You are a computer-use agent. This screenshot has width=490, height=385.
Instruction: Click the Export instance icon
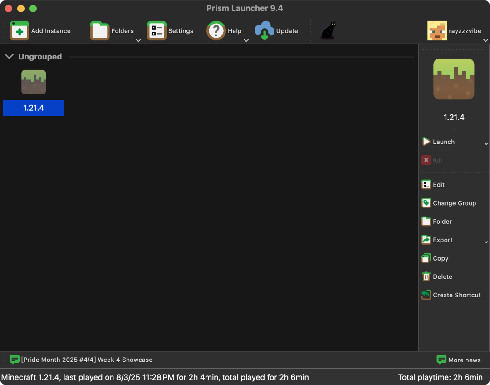click(x=426, y=240)
